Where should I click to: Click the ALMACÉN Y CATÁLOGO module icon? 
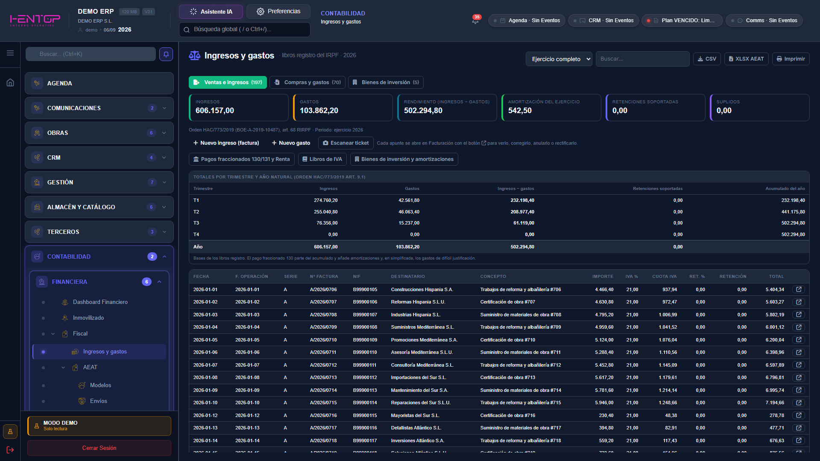pyautogui.click(x=37, y=207)
